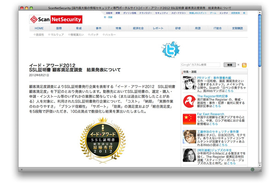Focus the Google カスタム検索 input field

200,65
